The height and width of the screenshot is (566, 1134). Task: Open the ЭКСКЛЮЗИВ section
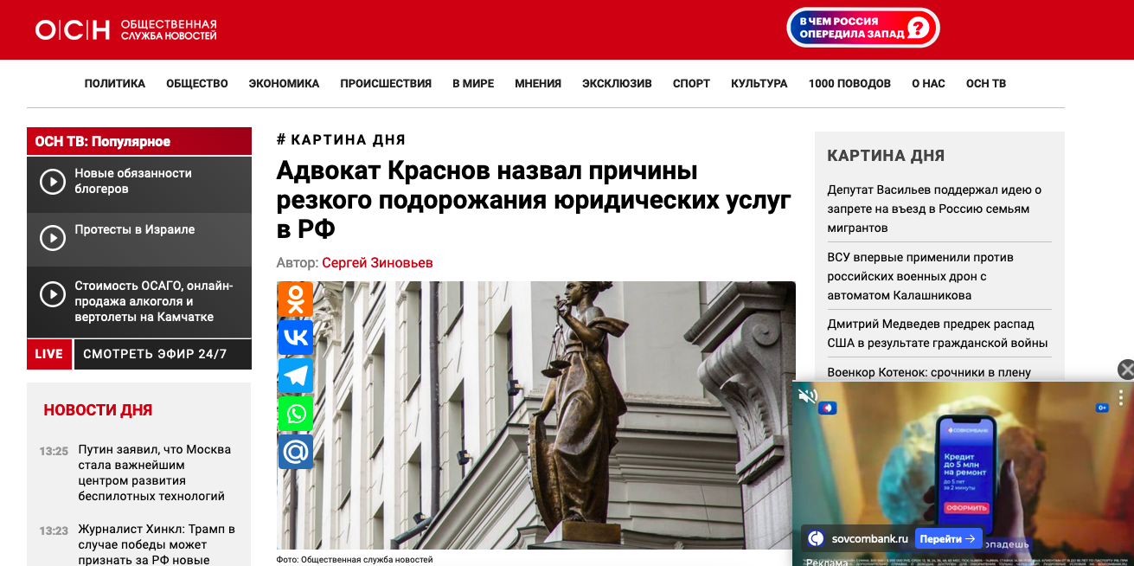click(617, 84)
